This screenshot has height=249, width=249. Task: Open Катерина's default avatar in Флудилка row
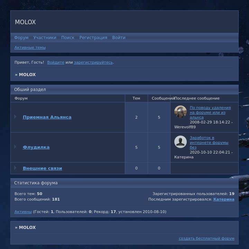click(181, 142)
